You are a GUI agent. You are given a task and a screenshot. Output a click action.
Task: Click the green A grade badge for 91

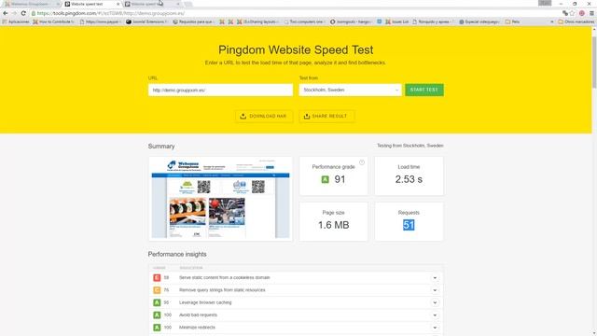click(x=325, y=179)
